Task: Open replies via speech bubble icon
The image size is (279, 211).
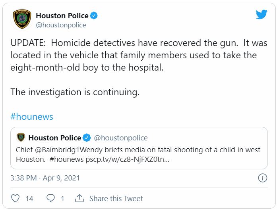Action: (50, 198)
